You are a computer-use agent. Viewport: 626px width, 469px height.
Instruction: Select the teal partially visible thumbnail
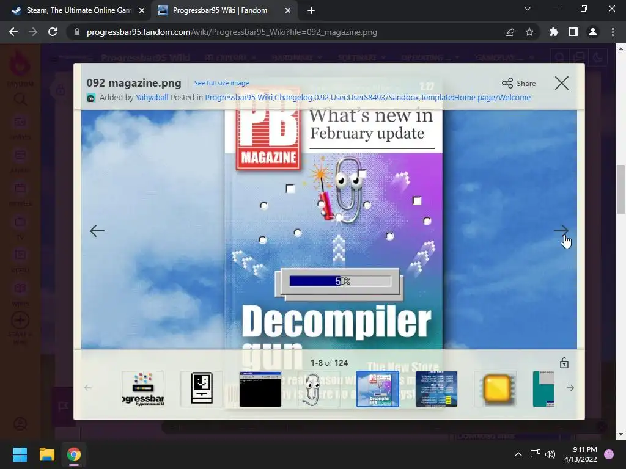coord(543,389)
